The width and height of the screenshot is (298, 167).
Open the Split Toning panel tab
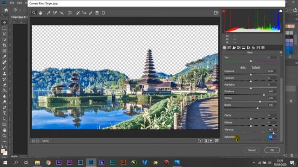coord(244,48)
